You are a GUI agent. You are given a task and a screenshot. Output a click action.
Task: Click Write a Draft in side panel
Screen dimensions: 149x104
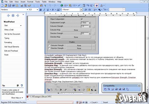[x=9, y=30]
